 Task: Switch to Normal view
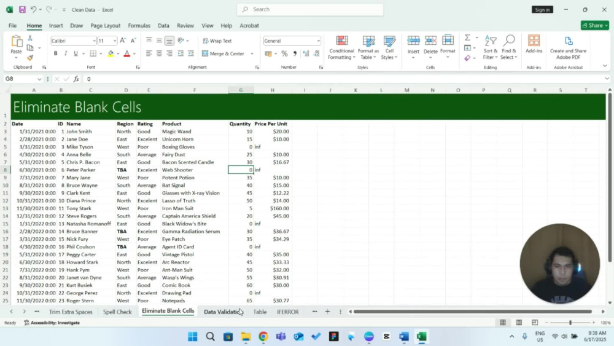pyautogui.click(x=503, y=323)
